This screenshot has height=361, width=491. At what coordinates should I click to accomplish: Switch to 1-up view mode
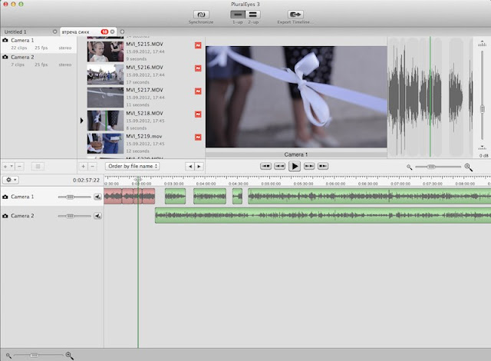238,15
